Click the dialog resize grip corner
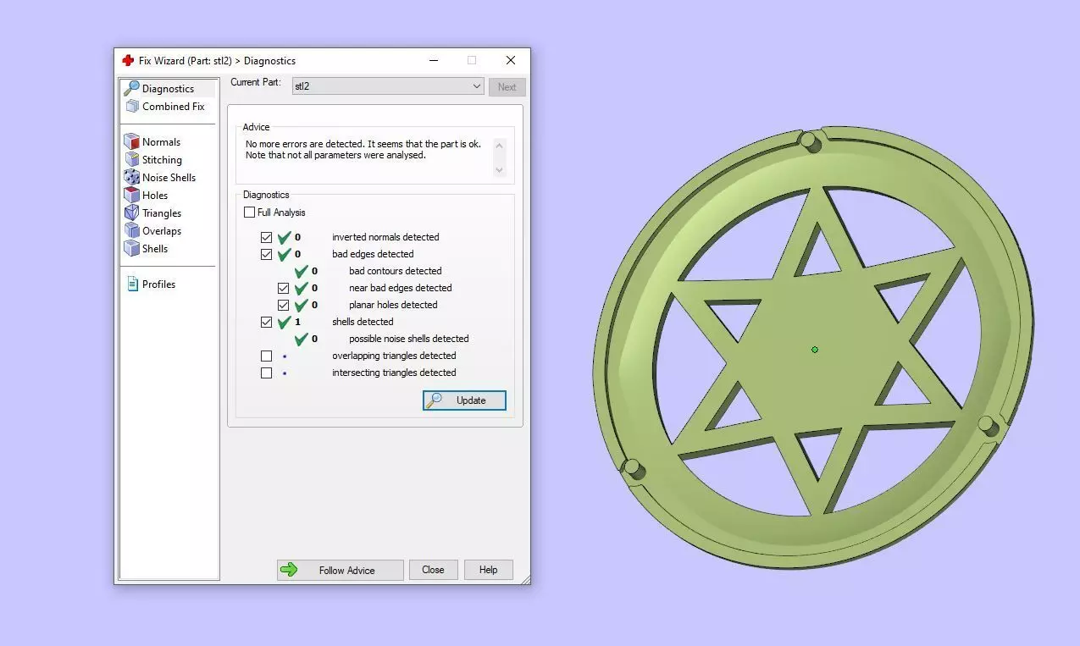Image resolution: width=1080 pixels, height=646 pixels. pos(525,579)
